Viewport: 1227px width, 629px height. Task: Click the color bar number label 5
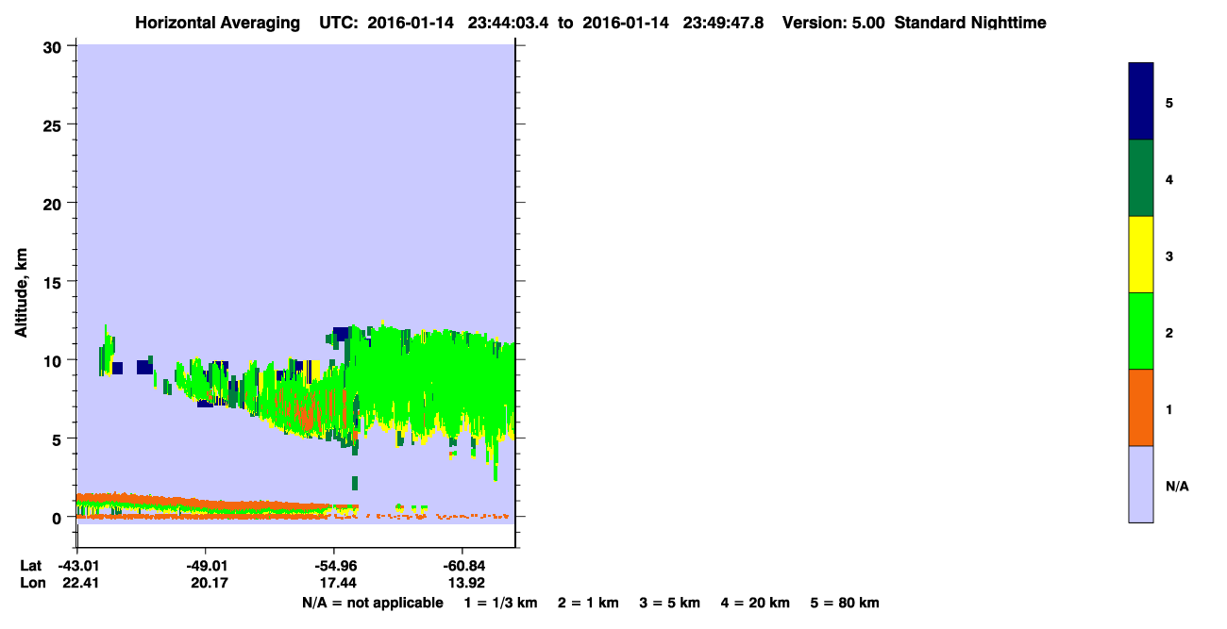[x=1169, y=102]
